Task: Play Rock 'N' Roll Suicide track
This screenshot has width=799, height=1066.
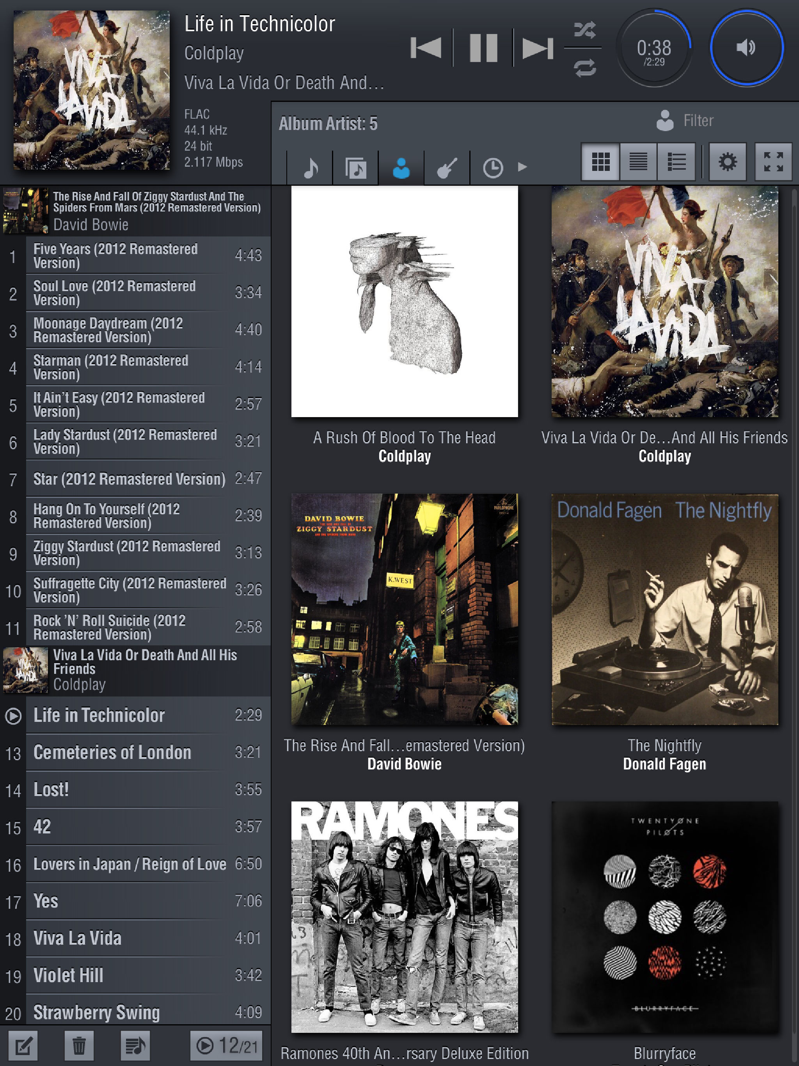Action: click(x=135, y=627)
